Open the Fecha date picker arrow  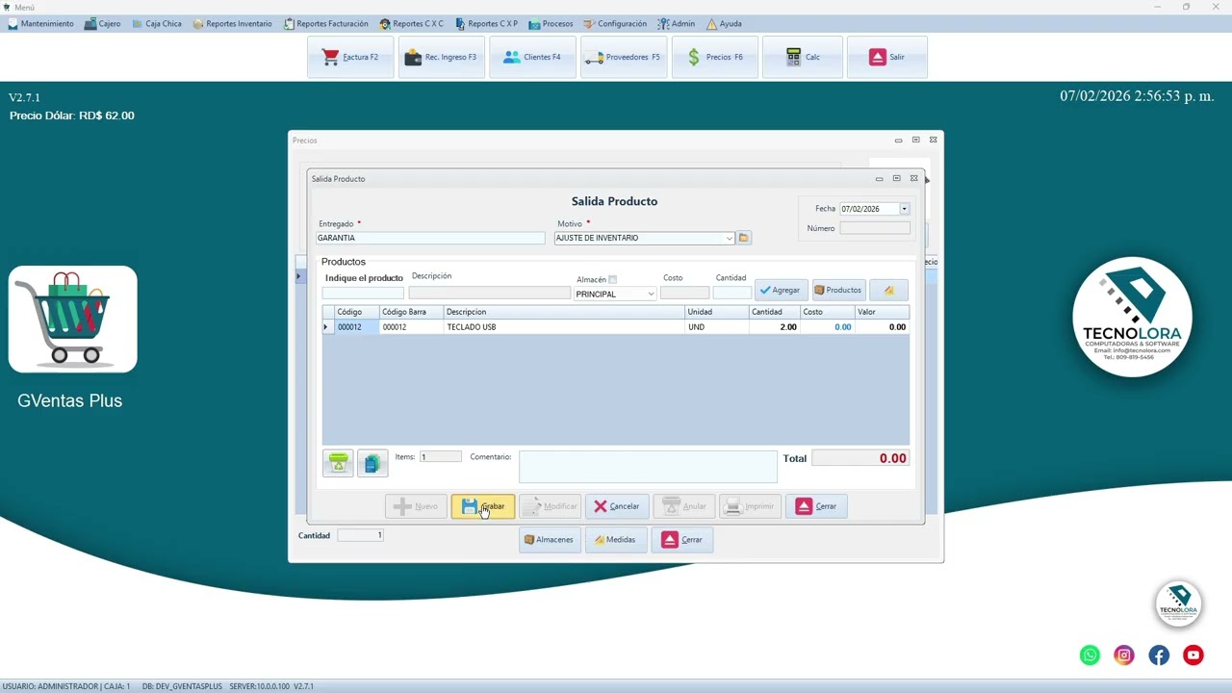pyautogui.click(x=904, y=209)
